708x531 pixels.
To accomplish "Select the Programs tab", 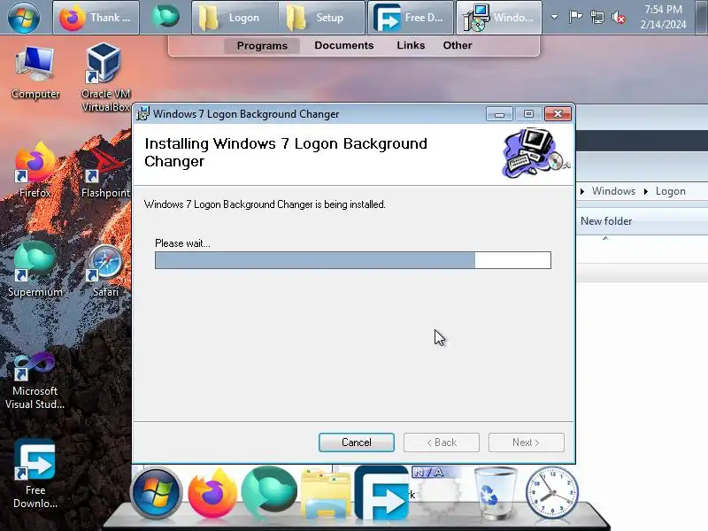I will pyautogui.click(x=262, y=46).
